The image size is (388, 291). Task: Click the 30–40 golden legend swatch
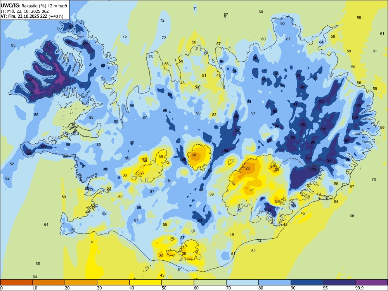click(113, 282)
